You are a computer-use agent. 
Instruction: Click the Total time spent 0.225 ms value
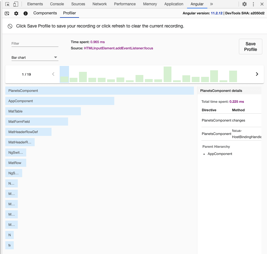[x=236, y=102]
